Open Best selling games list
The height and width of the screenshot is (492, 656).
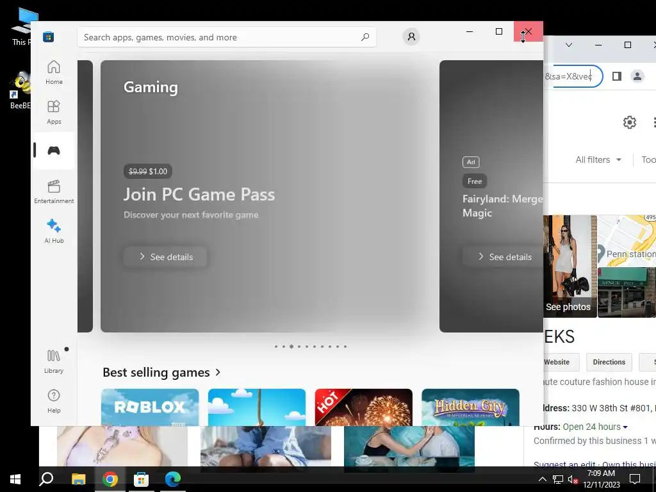(x=161, y=372)
